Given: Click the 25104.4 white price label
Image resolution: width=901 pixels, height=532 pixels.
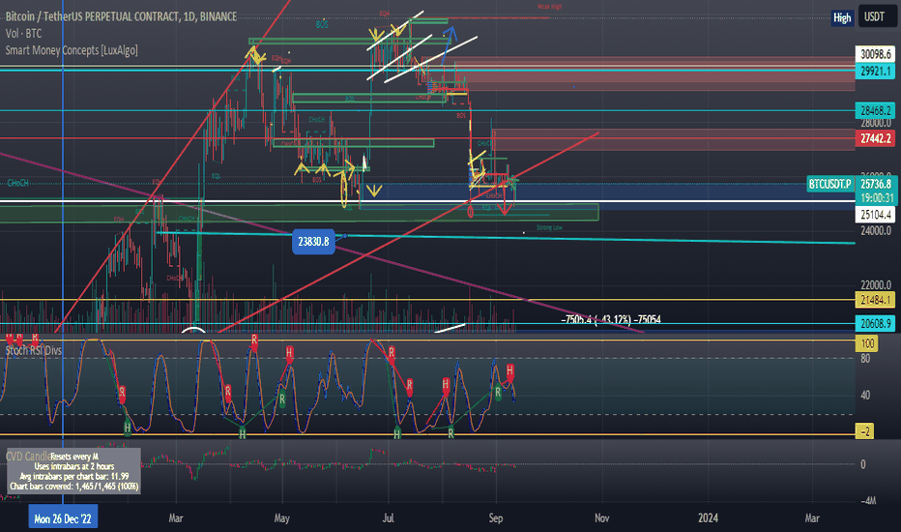Looking at the screenshot, I should tap(875, 215).
